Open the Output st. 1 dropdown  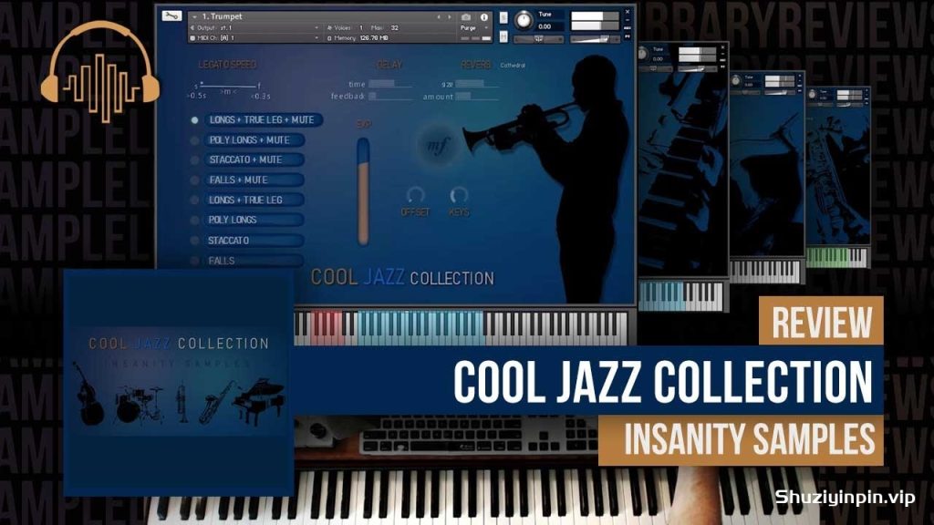click(255, 28)
